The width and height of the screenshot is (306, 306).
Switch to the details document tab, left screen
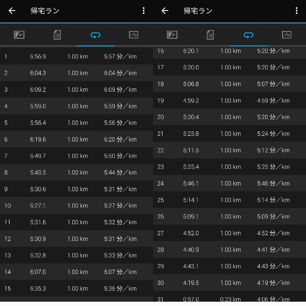coord(57,35)
